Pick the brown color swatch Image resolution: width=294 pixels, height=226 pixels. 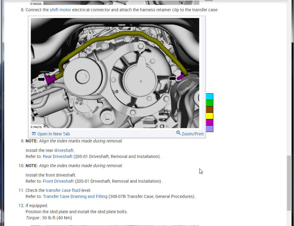pos(210,109)
